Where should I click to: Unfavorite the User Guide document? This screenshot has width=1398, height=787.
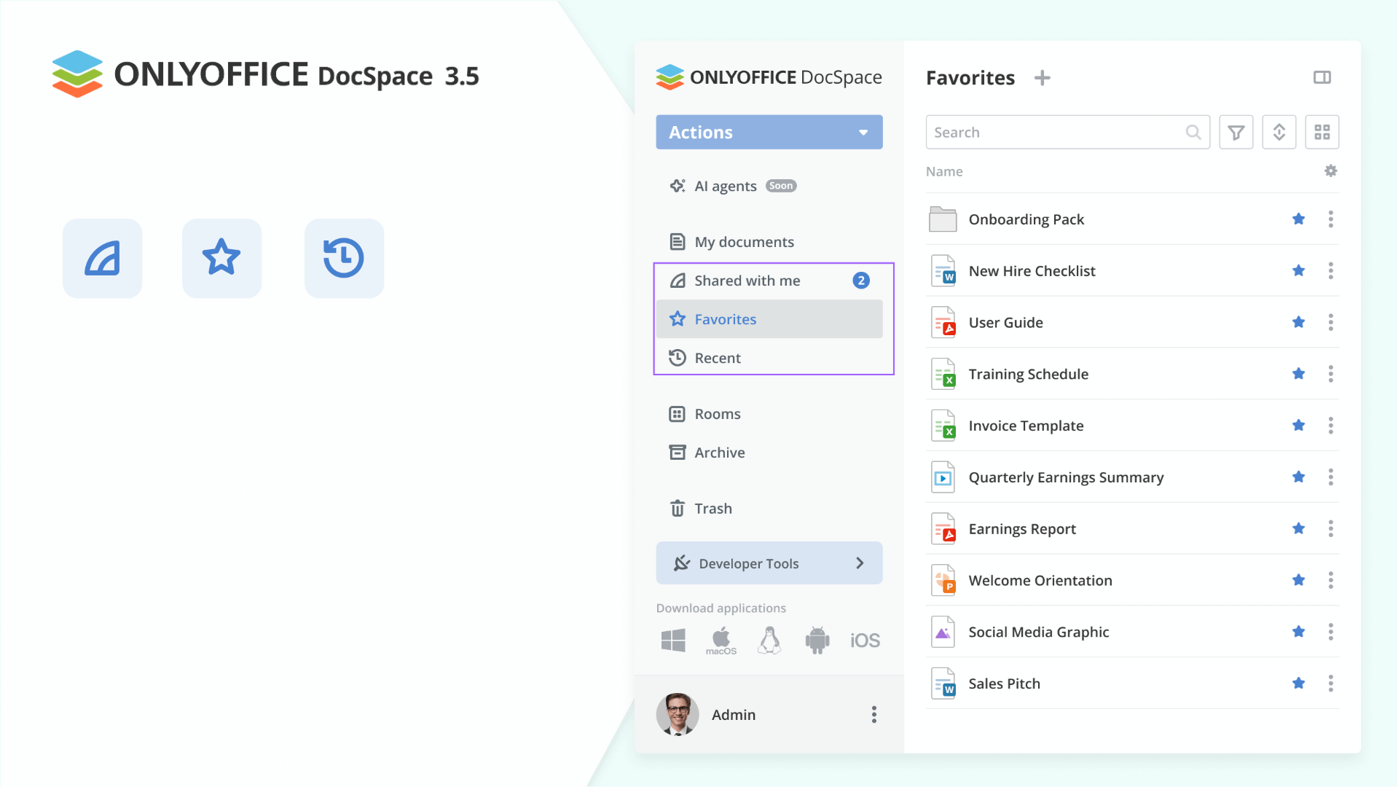click(x=1298, y=322)
